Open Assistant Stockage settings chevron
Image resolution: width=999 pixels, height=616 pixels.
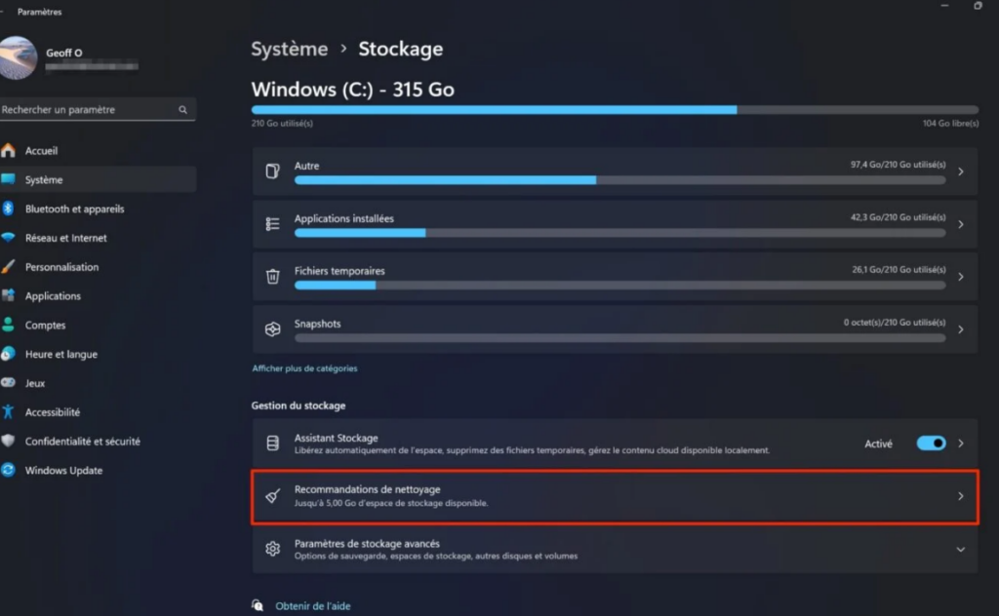pos(961,443)
